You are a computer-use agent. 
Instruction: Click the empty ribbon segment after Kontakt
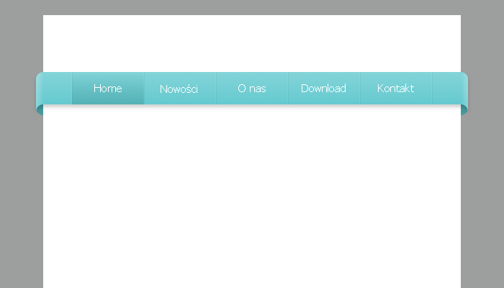448,89
